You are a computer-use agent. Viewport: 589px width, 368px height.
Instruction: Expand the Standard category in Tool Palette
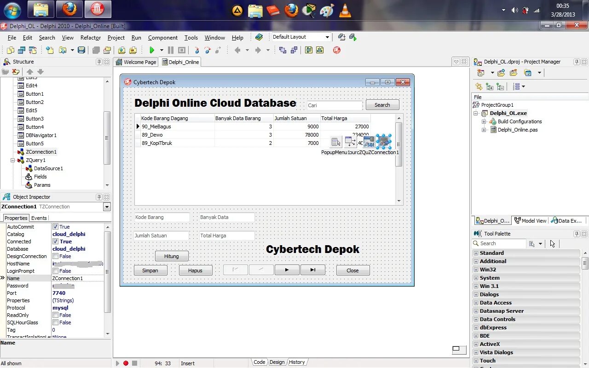[476, 253]
